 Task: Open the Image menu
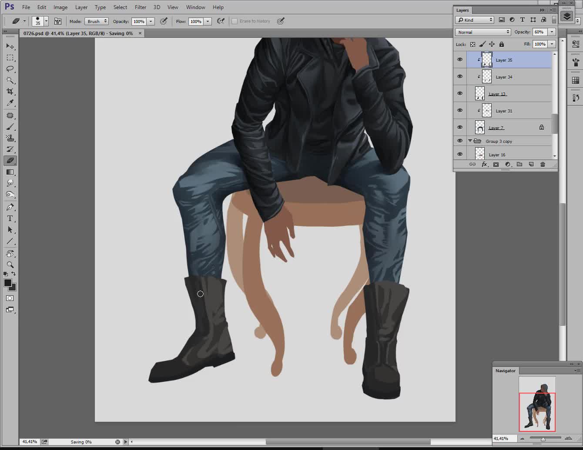60,7
